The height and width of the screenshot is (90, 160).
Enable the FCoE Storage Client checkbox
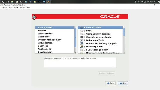[84, 50]
